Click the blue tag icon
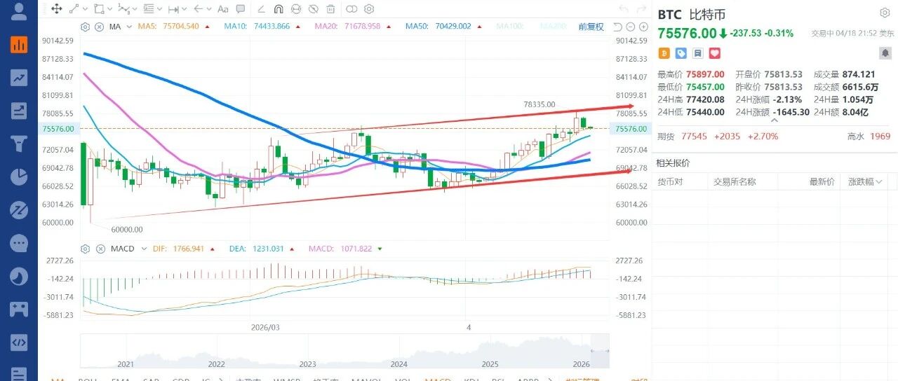The height and width of the screenshot is (381, 898). (681, 53)
